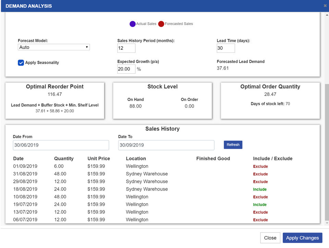Toggle Exclude for the 31/08/2019 sale

pos(260,174)
